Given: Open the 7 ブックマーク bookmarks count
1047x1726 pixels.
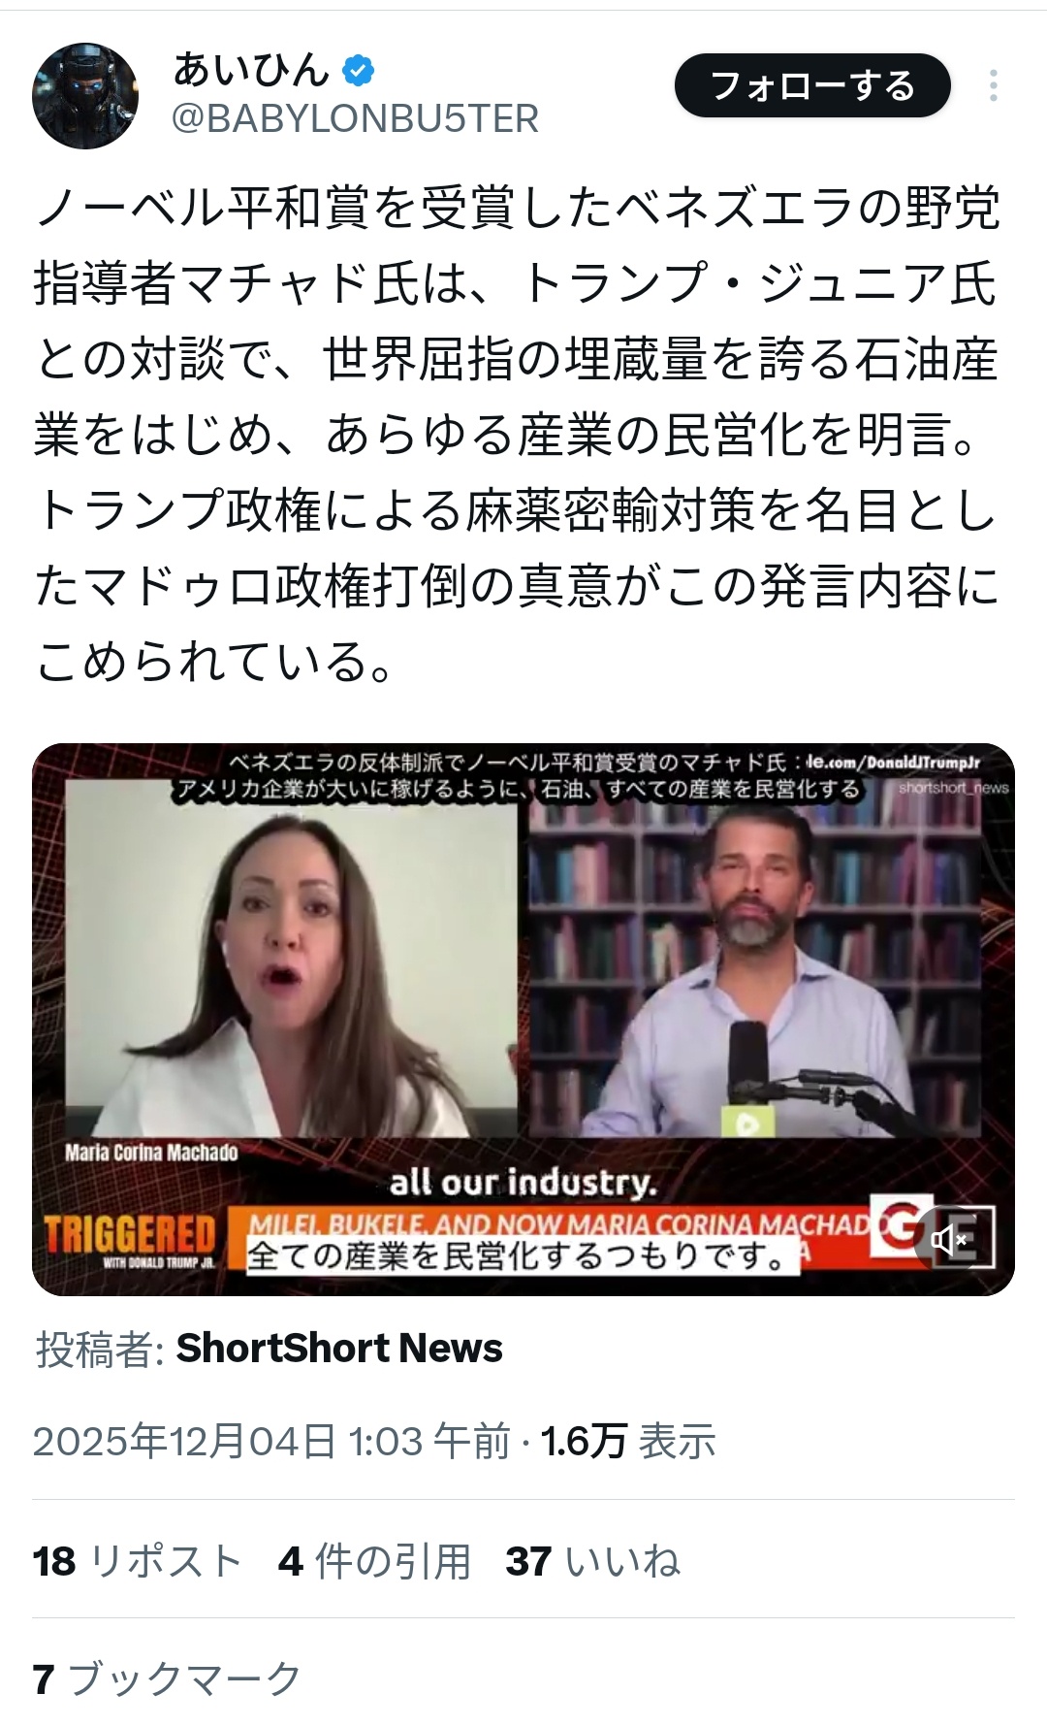Looking at the screenshot, I should 168,1678.
